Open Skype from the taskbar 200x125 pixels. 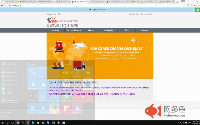33,123
